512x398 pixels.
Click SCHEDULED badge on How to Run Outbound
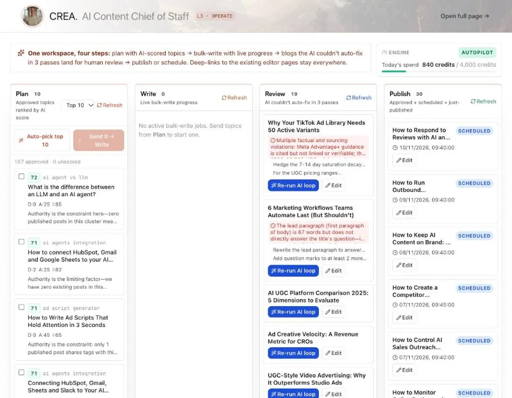[x=474, y=183]
